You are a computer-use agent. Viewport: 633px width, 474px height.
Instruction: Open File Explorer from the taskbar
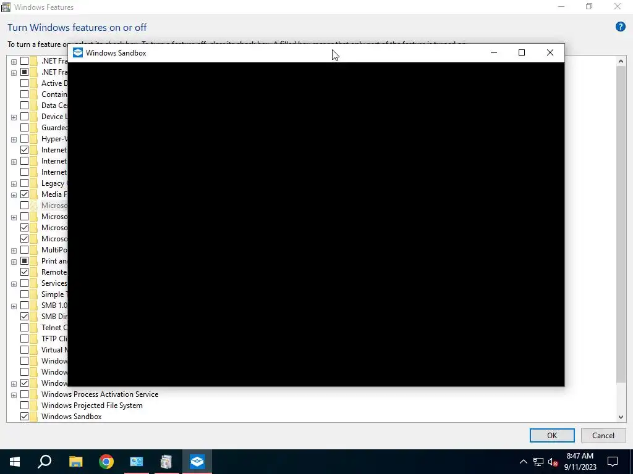pyautogui.click(x=75, y=462)
